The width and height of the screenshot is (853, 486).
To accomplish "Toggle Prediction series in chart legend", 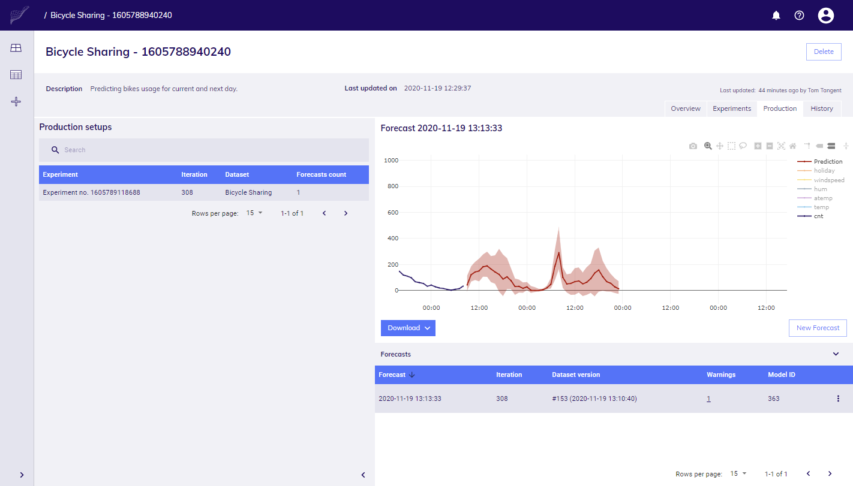I will [x=820, y=162].
